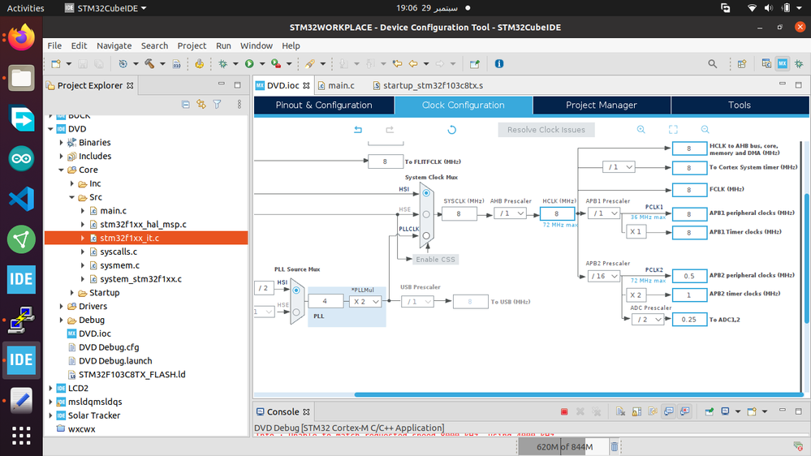The width and height of the screenshot is (811, 456).
Task: Select HSE in System Clock Mux
Action: [426, 214]
